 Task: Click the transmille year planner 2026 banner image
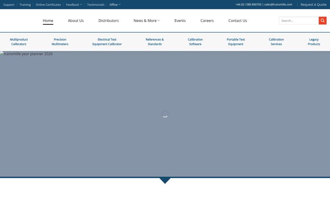tap(165, 114)
